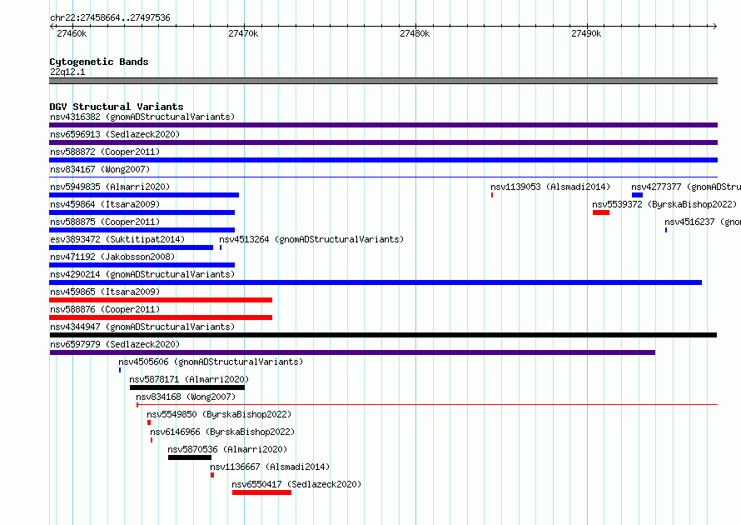Click the small nsv4513264 blue marker

(x=221, y=247)
